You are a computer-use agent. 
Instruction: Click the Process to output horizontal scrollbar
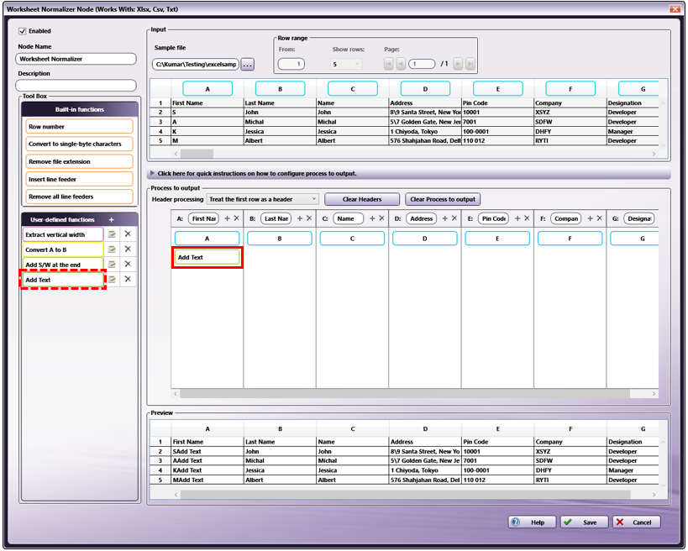pyautogui.click(x=405, y=393)
